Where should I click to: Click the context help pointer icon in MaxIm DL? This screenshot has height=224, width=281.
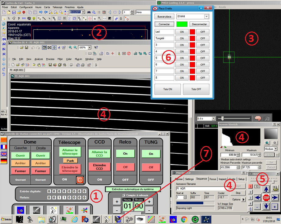point(96,47)
